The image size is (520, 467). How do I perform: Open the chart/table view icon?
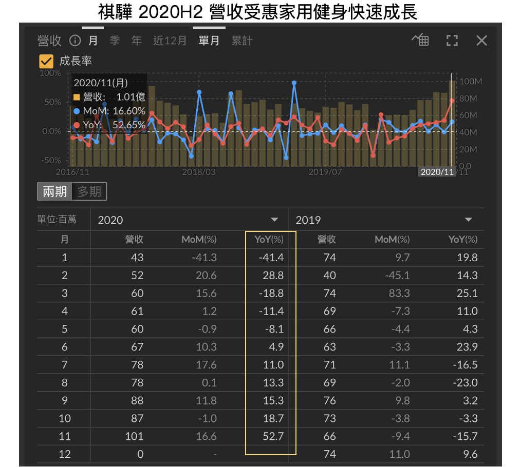coord(420,41)
